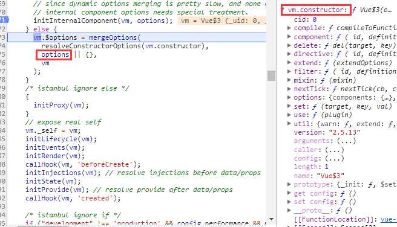Click the version "2.5.13" value
Image resolution: width=397 pixels, height=227 pixels.
344,132
